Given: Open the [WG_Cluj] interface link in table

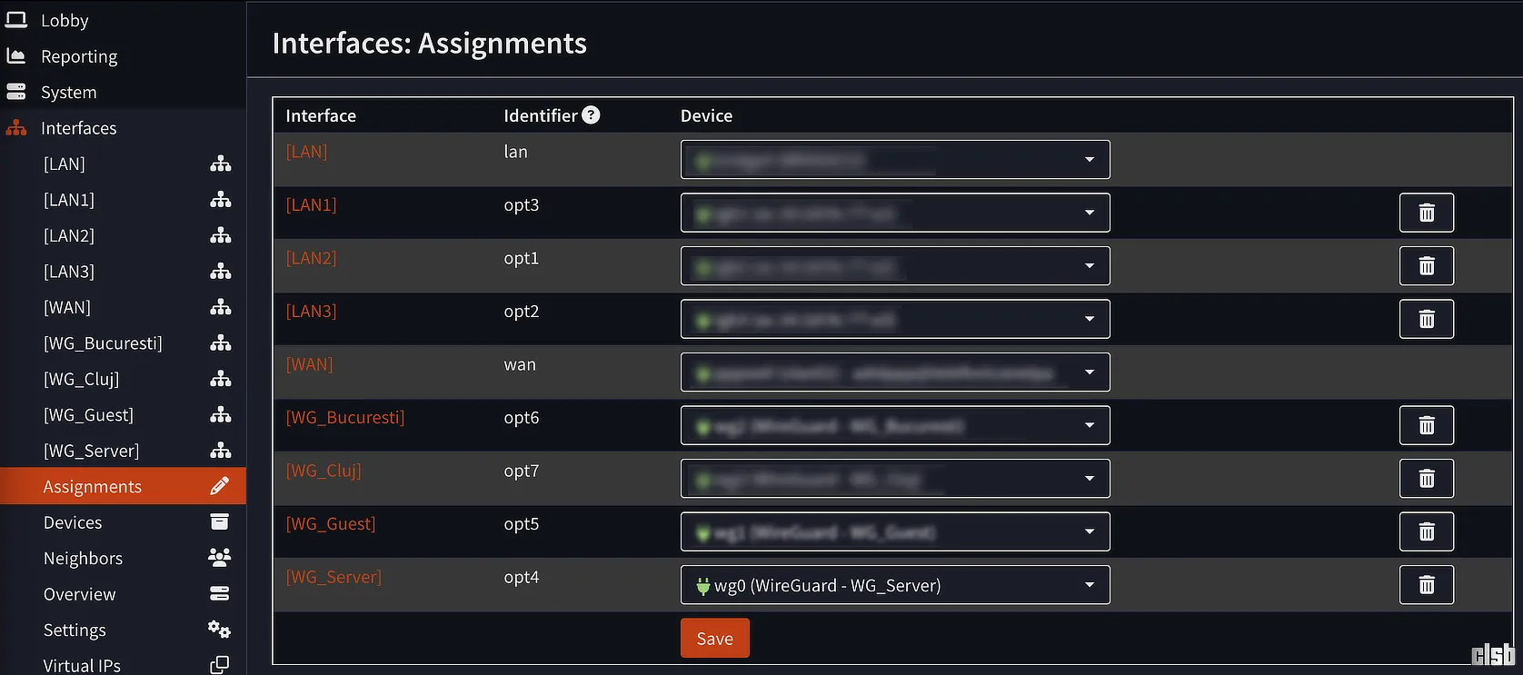Looking at the screenshot, I should (324, 471).
